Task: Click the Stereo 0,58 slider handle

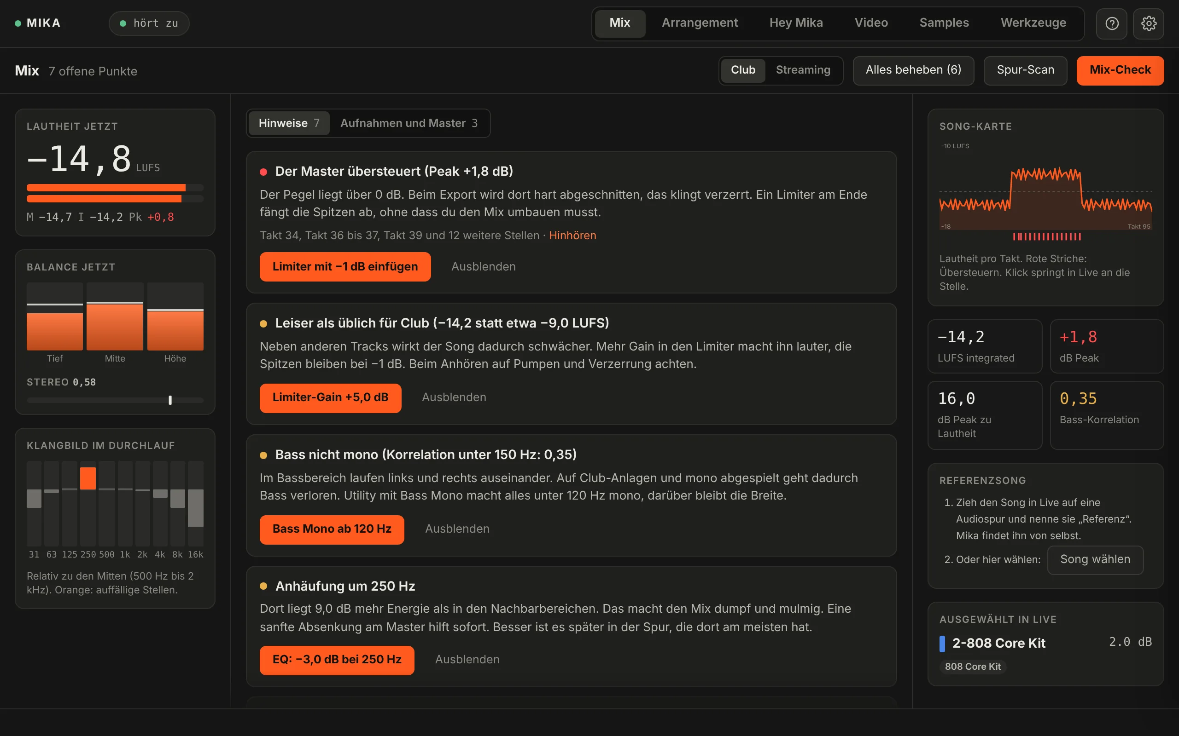Action: point(170,400)
